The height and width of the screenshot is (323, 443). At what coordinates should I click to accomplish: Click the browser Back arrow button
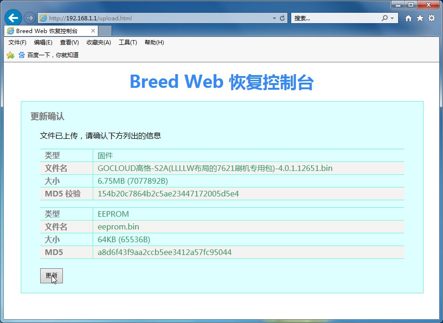point(13,18)
